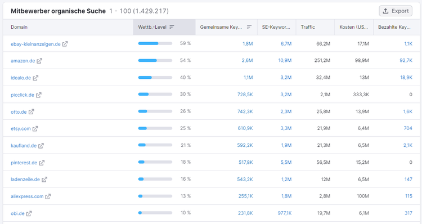Click the 54 % competition level bar
The height and width of the screenshot is (224, 422).
tap(155, 60)
